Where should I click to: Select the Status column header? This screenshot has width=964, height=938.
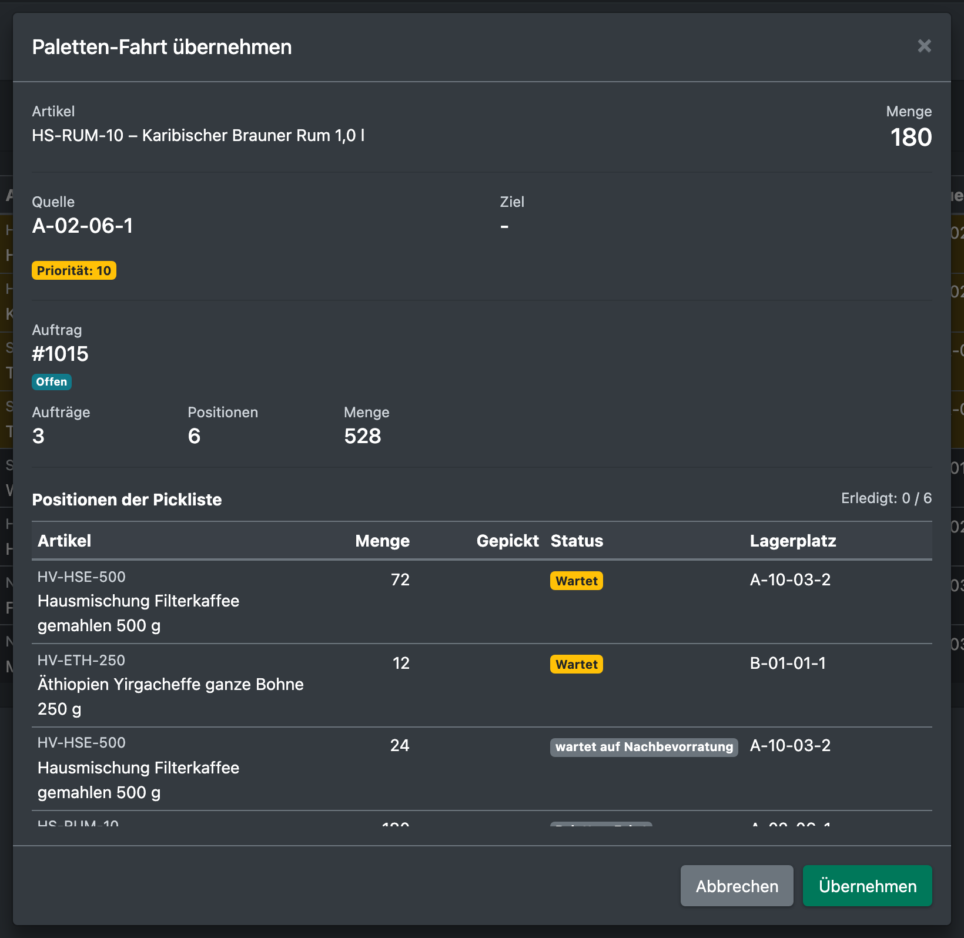(577, 541)
